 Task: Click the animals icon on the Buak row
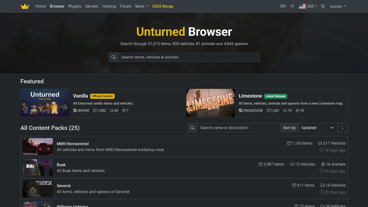[322, 164]
